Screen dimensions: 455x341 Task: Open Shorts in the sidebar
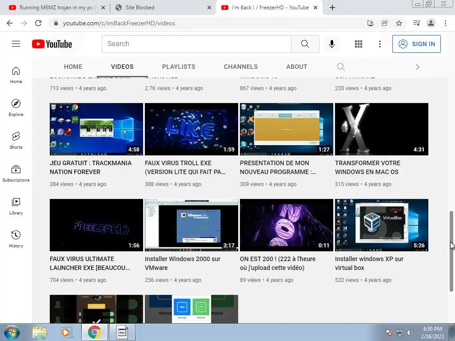(16, 141)
